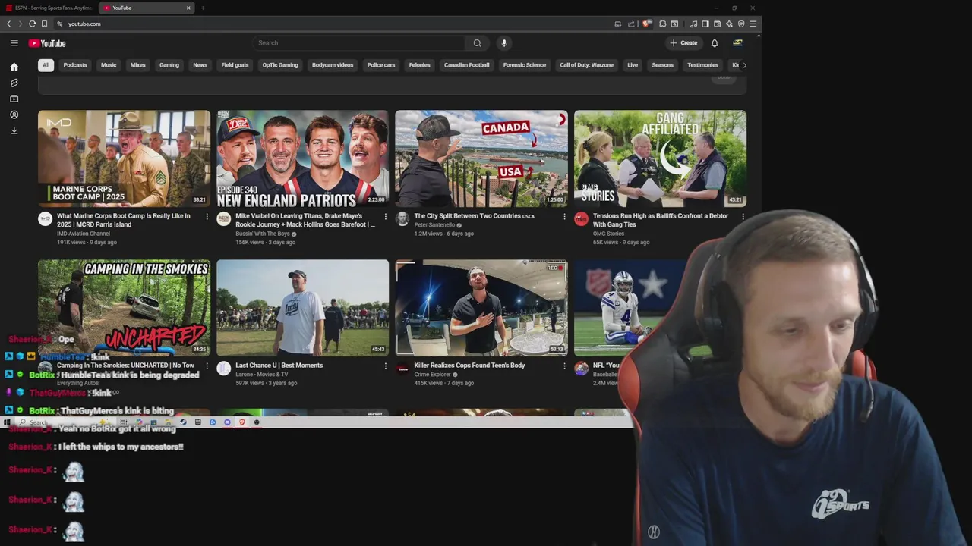The height and width of the screenshot is (546, 972).
Task: Start voice search with microphone
Action: click(503, 43)
